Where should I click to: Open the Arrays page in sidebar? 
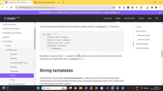click(12, 80)
